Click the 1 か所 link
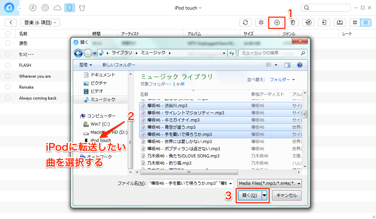 tap(179, 84)
